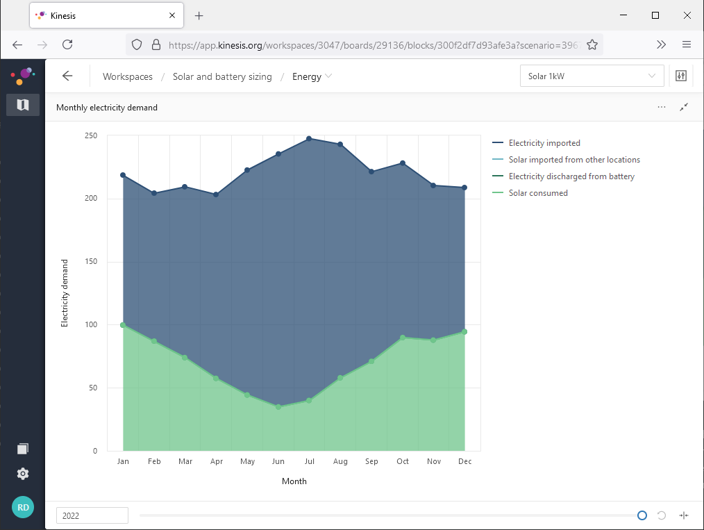The width and height of the screenshot is (704, 530).
Task: Collapse the block with the minimize arrows icon
Action: point(684,107)
